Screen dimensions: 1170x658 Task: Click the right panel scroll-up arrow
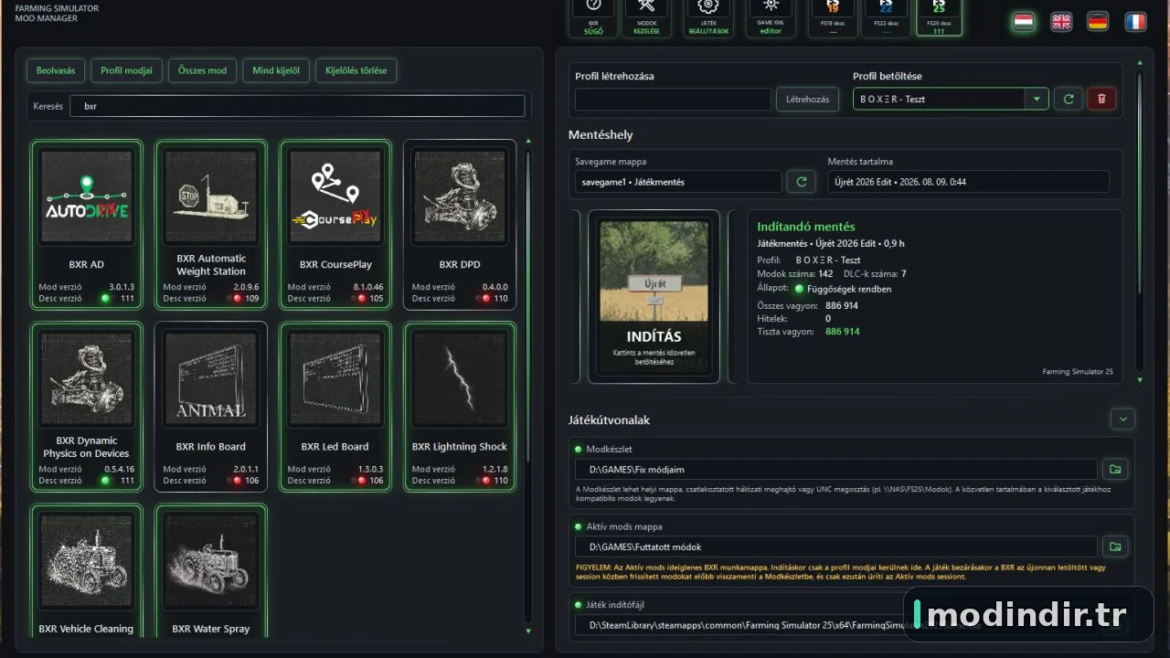pos(1139,64)
